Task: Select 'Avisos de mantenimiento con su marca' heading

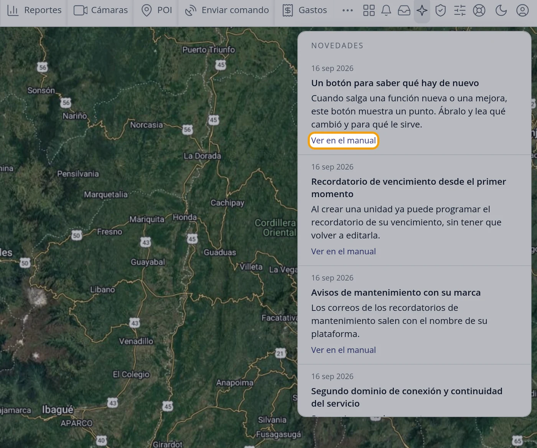Action: pyautogui.click(x=395, y=293)
